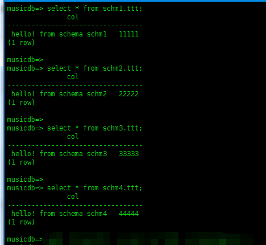Click the 'select * from schm1.ttt;' command line
This screenshot has width=266, height=245.
74,9
